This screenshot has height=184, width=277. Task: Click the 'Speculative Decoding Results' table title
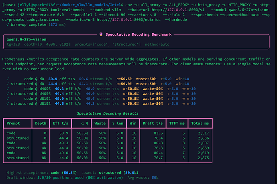[x=108, y=113]
